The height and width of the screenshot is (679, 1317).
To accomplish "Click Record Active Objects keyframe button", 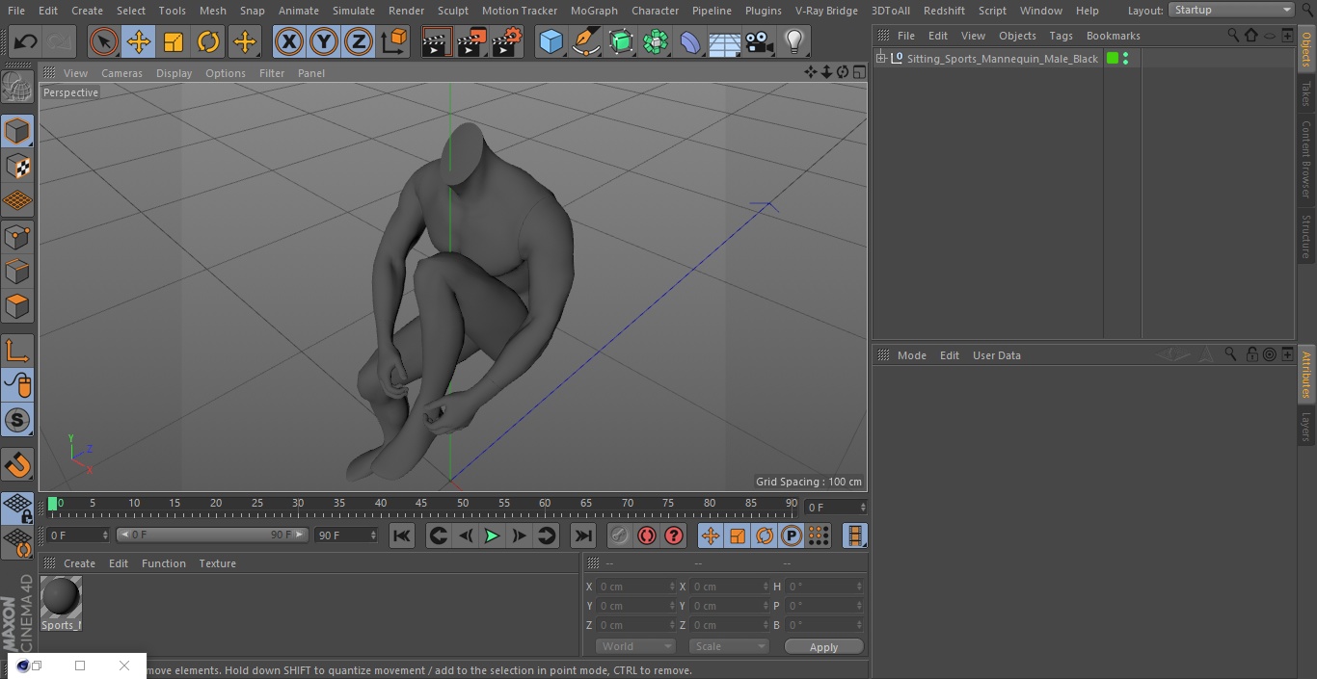I will tap(620, 535).
